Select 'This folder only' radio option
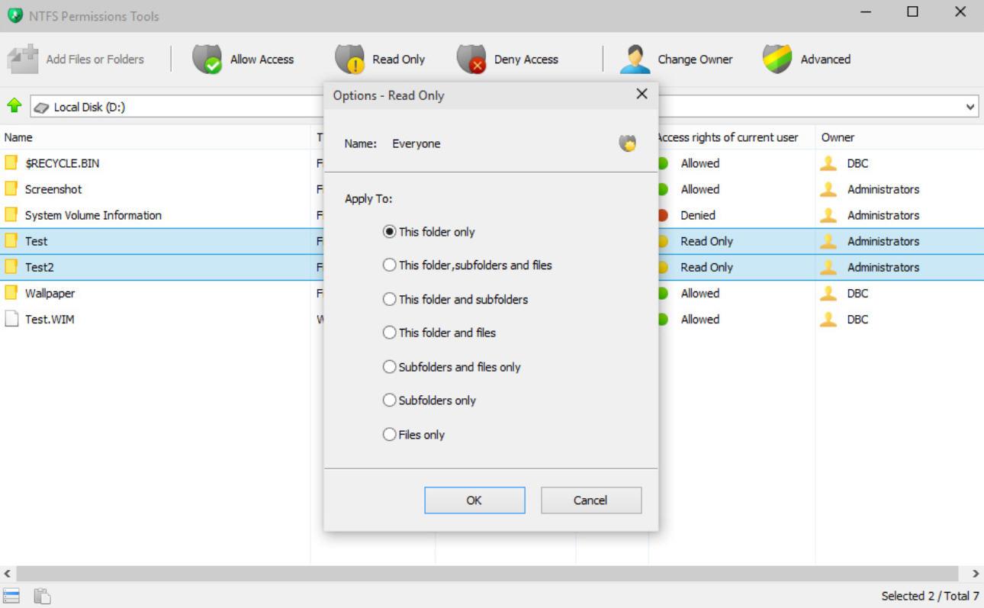Screen dimensions: 984x608 390,232
